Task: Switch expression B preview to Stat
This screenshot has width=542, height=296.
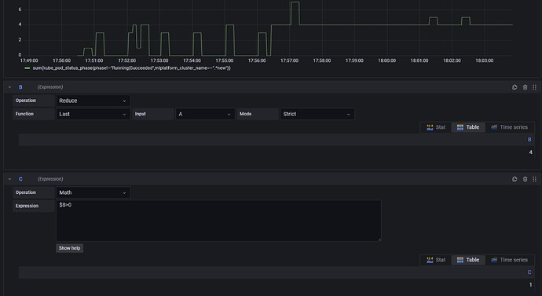Action: (x=436, y=127)
